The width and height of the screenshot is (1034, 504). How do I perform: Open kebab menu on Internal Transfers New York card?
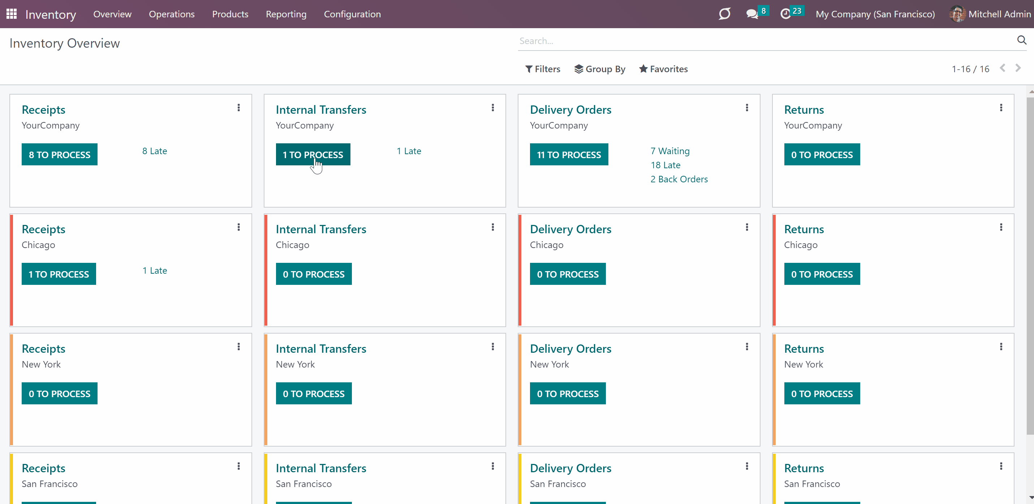pyautogui.click(x=493, y=347)
